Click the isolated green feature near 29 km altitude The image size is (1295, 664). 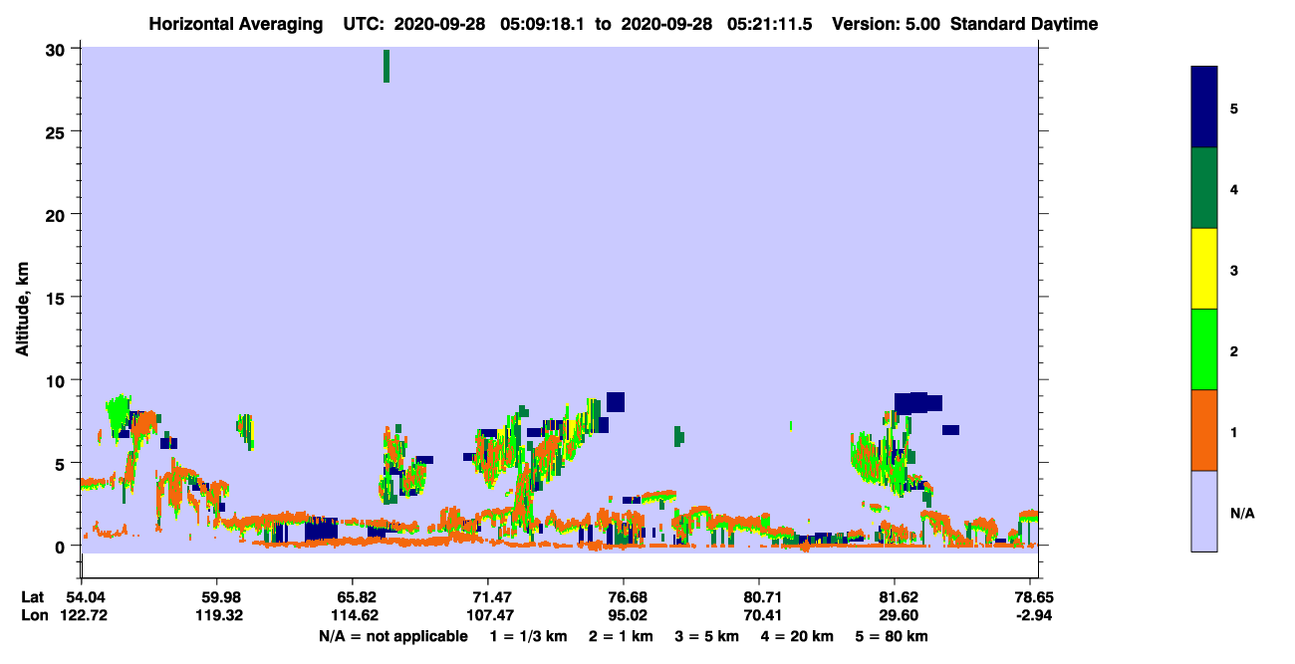[x=387, y=66]
